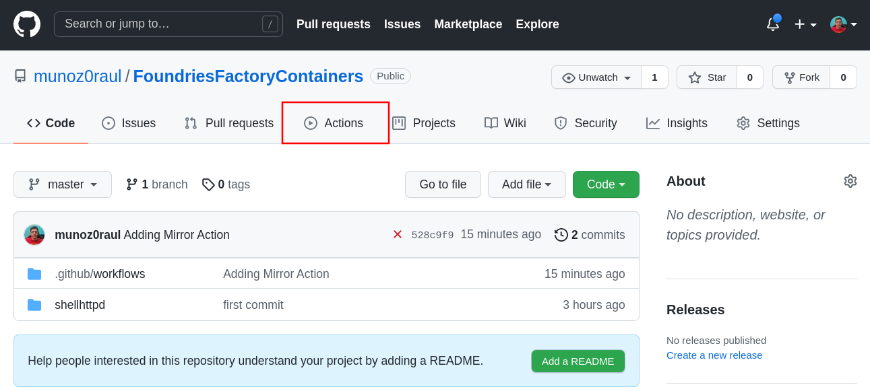Star this repository
Image resolution: width=870 pixels, height=391 pixels.
[x=707, y=77]
